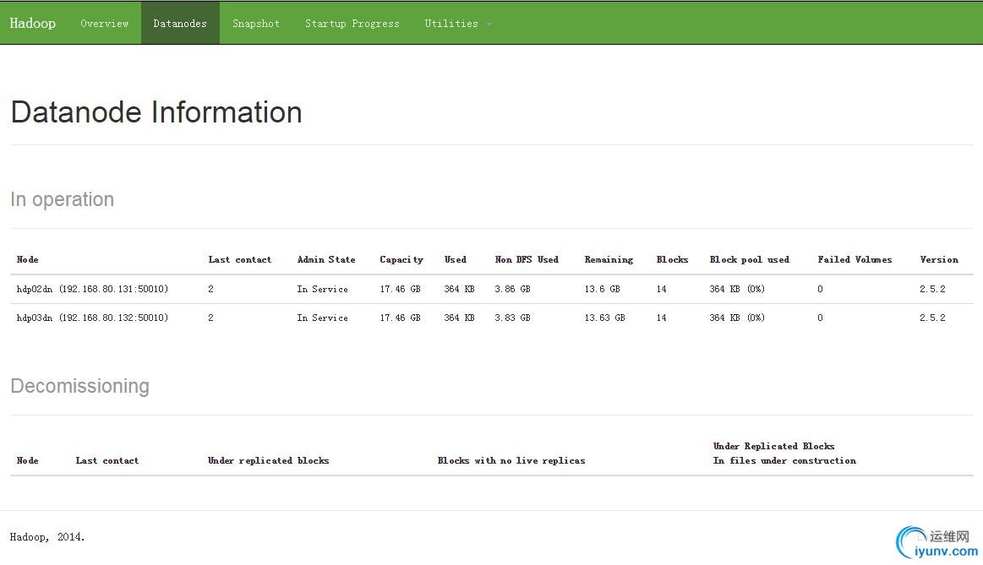The image size is (983, 565).
Task: Click the Node column header in operation table
Action: point(28,259)
